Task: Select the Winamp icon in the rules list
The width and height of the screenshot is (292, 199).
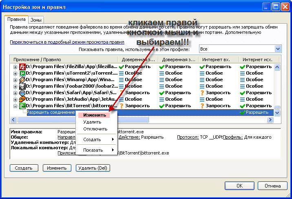Action: [x=23, y=80]
